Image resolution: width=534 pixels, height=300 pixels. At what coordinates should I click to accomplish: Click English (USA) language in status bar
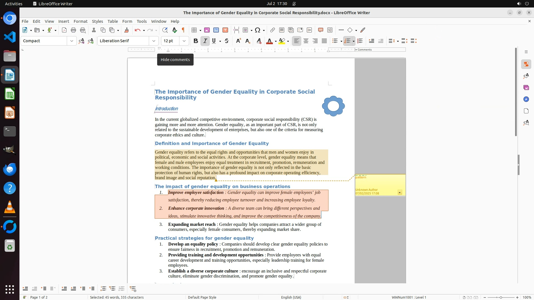(x=291, y=297)
